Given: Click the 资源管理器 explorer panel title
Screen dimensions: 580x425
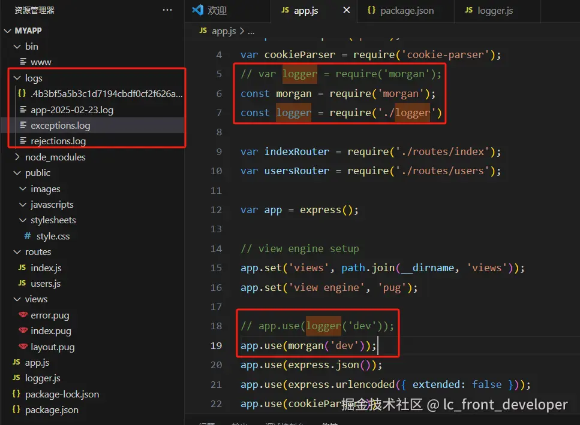Looking at the screenshot, I should [34, 10].
